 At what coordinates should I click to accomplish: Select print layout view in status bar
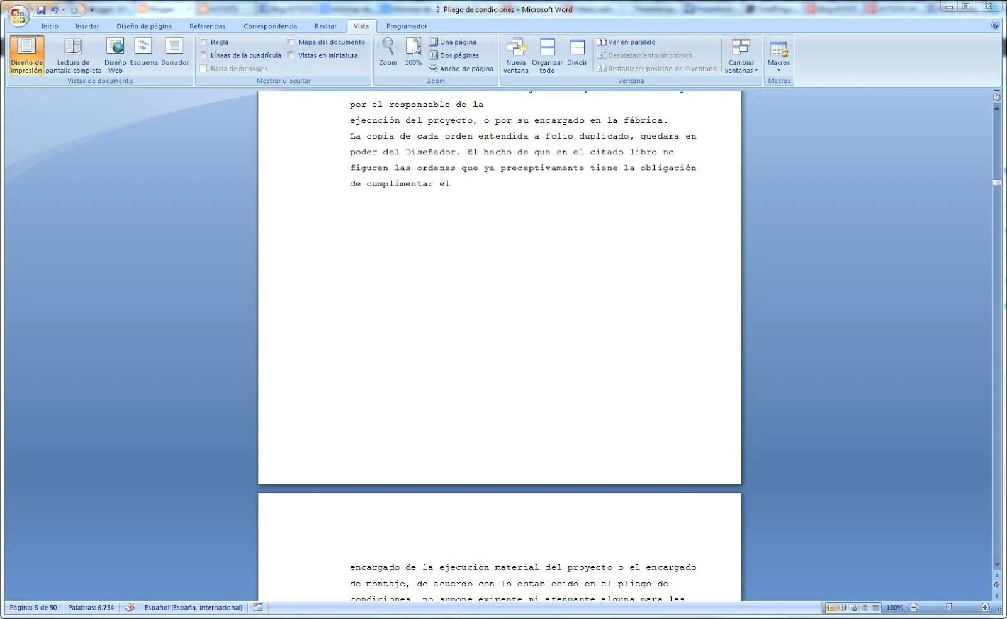click(x=831, y=608)
